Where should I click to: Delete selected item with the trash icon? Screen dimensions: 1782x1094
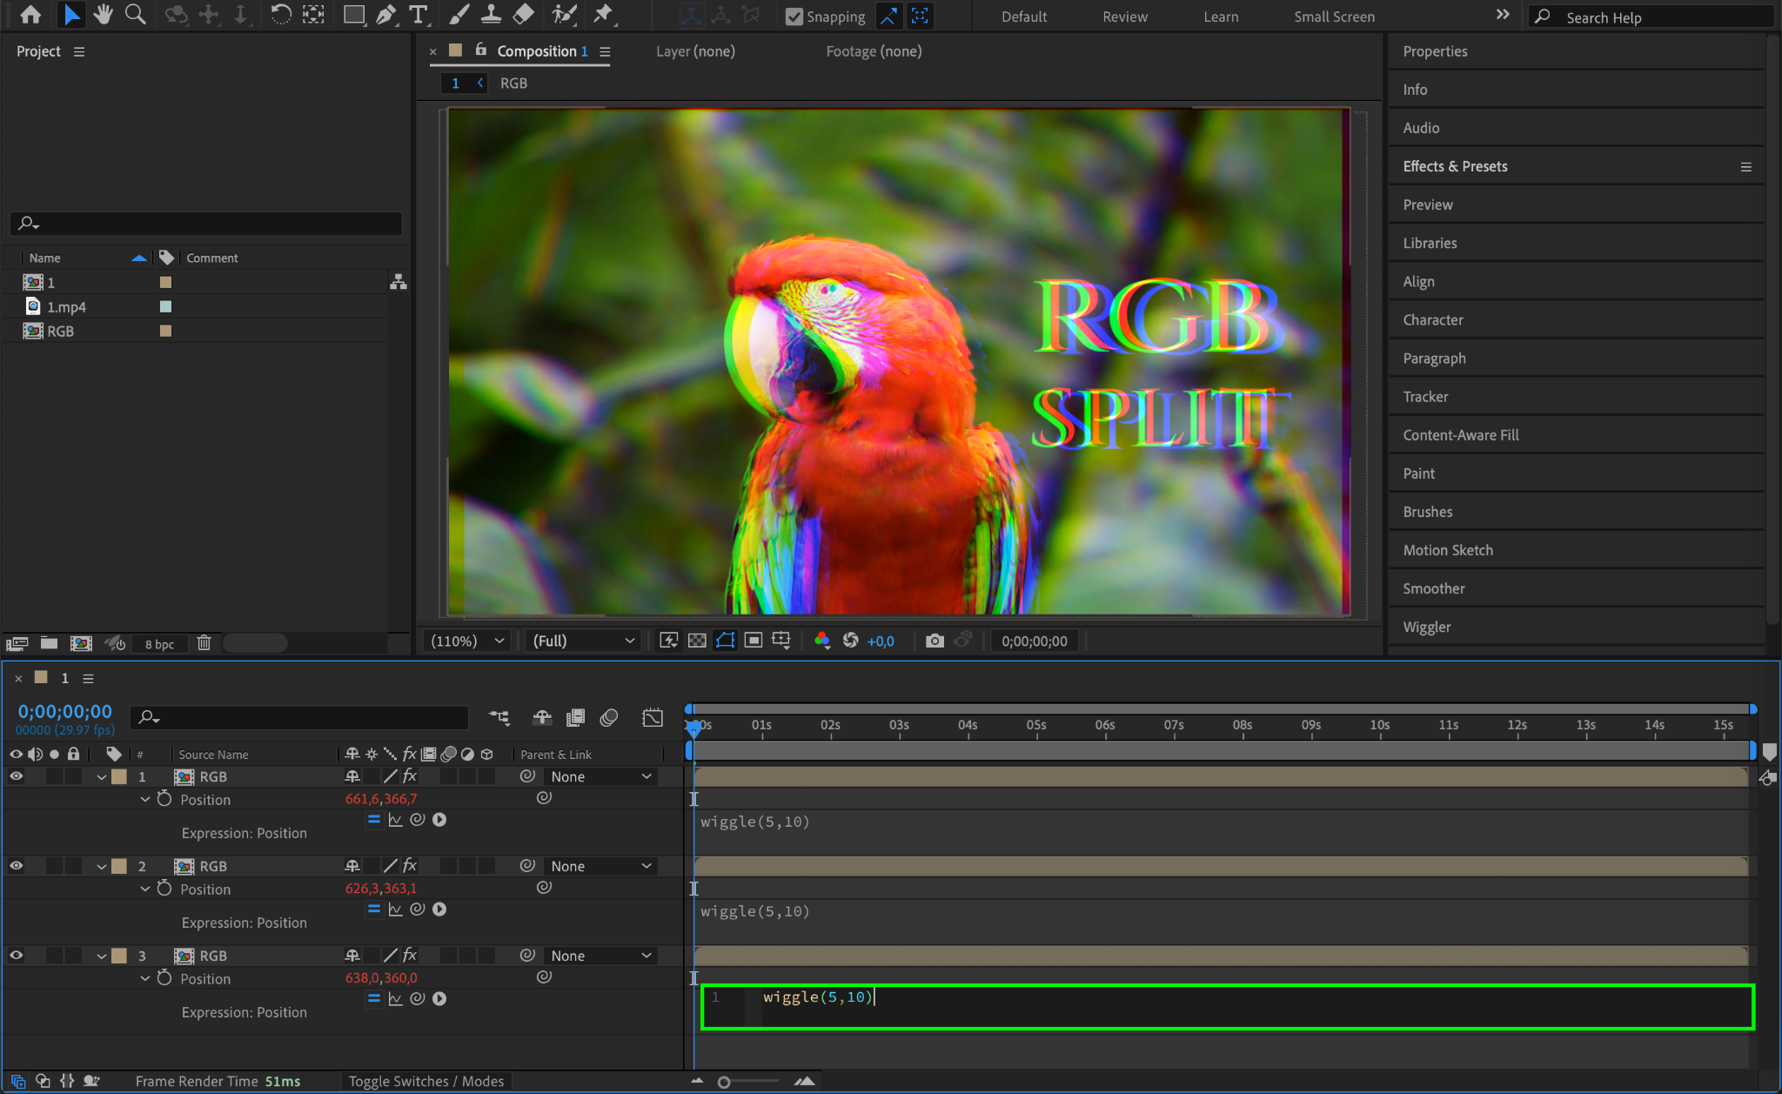204,643
